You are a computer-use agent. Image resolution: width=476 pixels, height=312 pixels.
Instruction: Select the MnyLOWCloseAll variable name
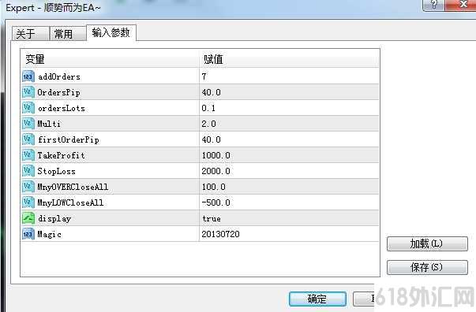[x=70, y=202]
